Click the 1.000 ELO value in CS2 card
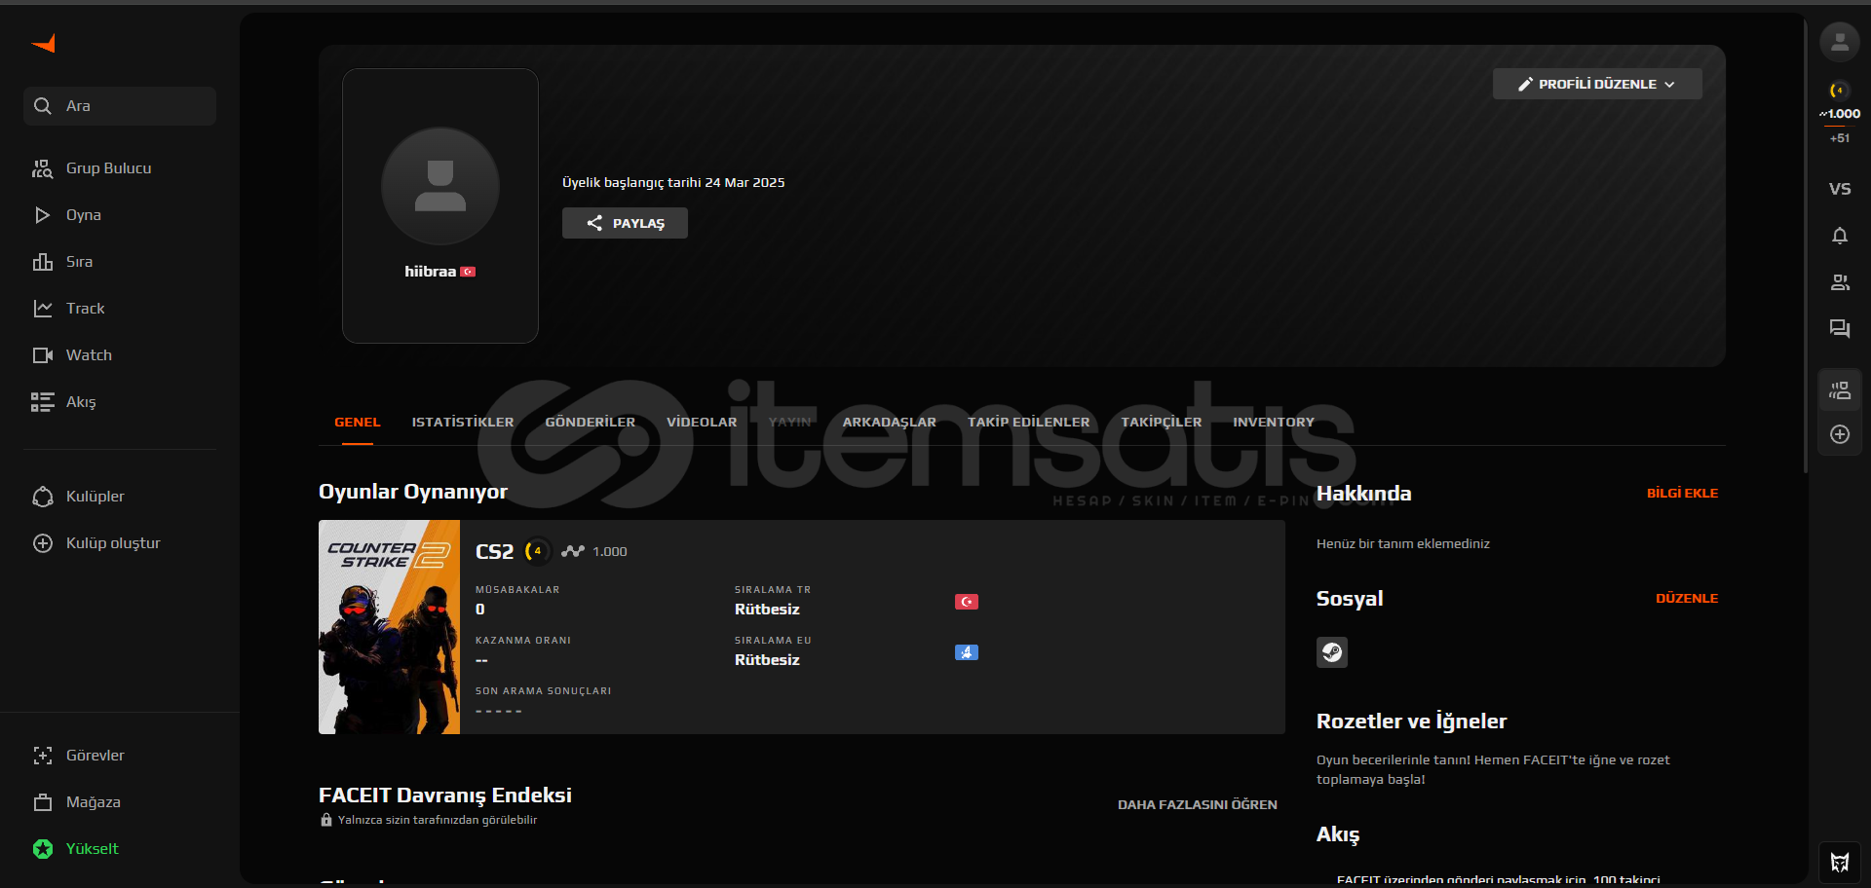The height and width of the screenshot is (888, 1871). point(610,552)
